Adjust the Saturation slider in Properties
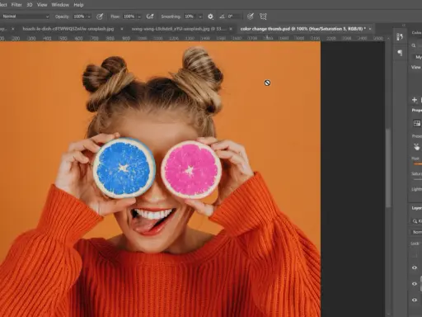The height and width of the screenshot is (317, 422). point(418,179)
